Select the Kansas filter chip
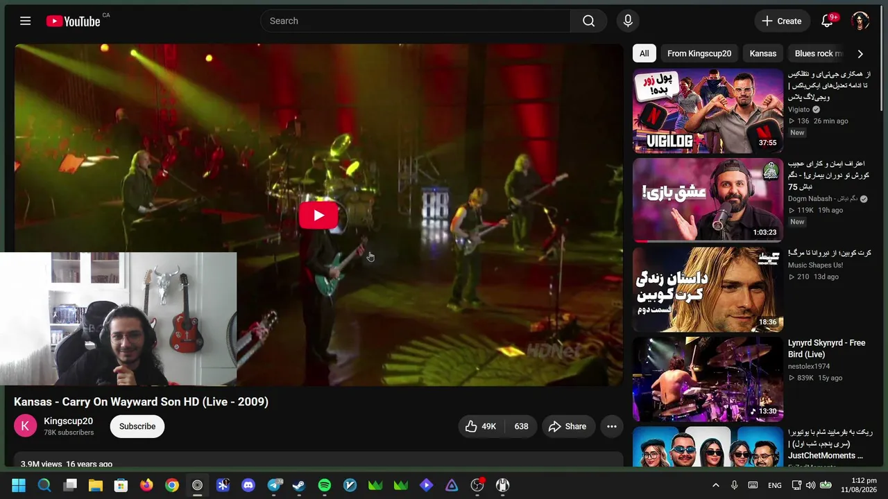 pos(763,53)
